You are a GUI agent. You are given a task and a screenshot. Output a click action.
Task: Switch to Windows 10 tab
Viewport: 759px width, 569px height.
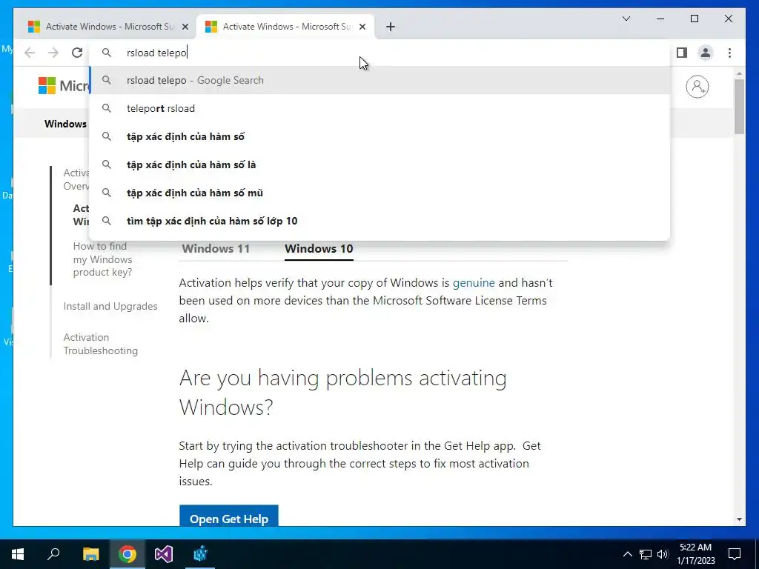point(319,249)
